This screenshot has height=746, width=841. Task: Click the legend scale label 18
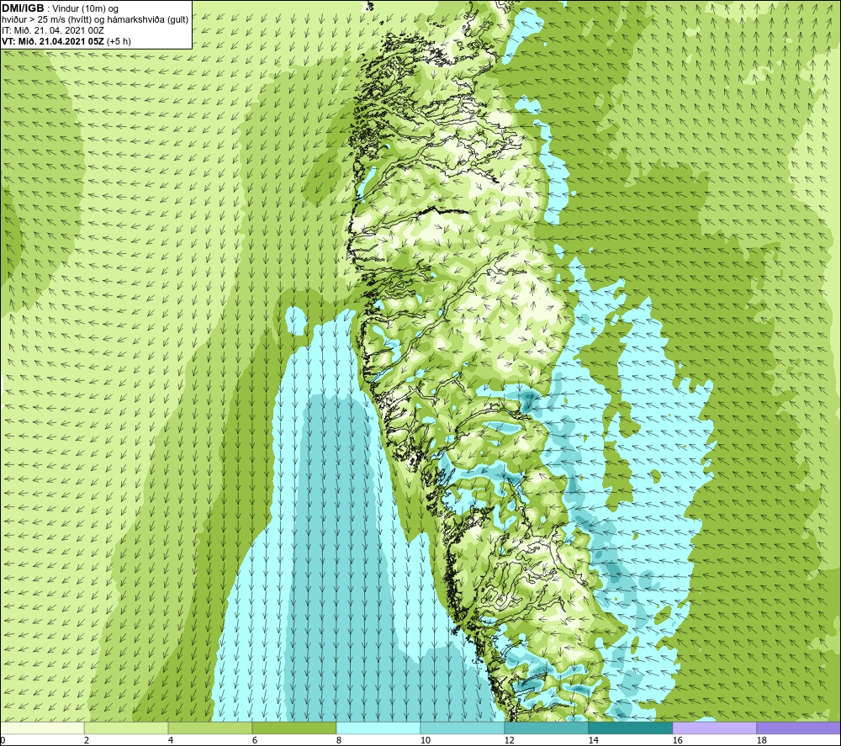[x=761, y=741]
